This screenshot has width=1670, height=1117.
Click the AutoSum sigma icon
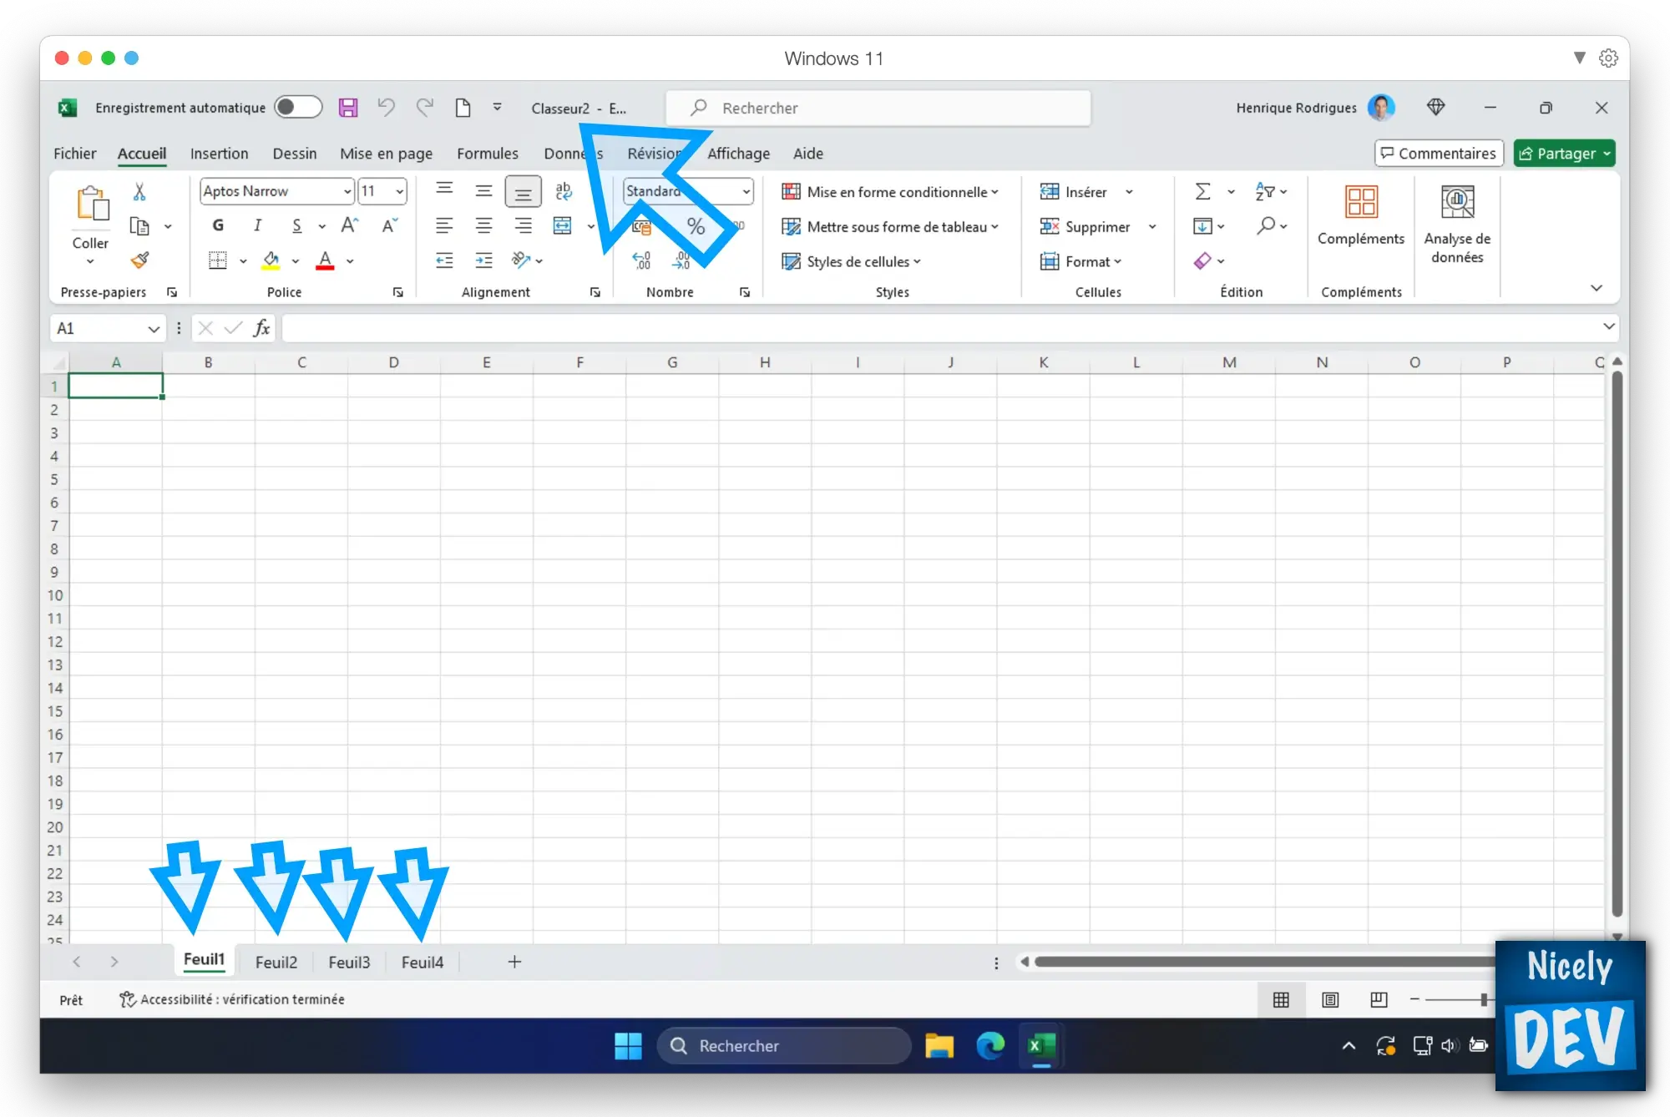(x=1202, y=191)
